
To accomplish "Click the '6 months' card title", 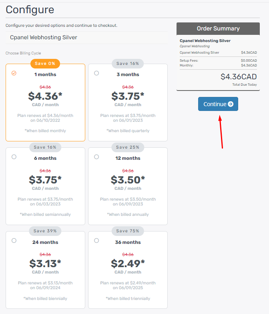I will (45, 158).
